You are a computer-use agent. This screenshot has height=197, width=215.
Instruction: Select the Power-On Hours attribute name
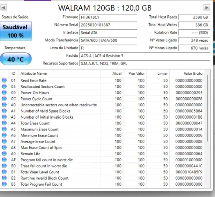(35, 93)
